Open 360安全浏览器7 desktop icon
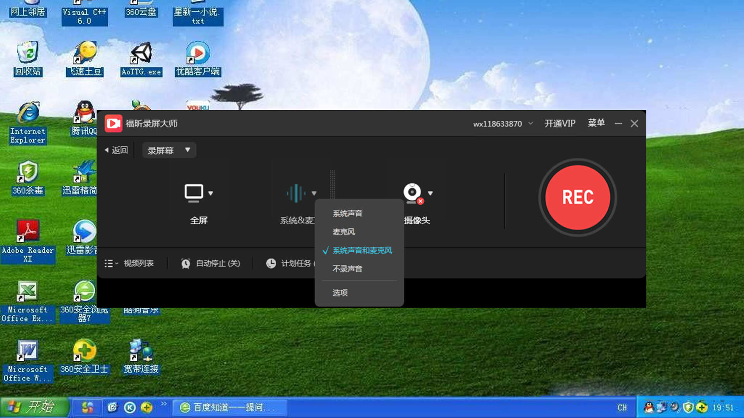The image size is (744, 418). tap(84, 301)
